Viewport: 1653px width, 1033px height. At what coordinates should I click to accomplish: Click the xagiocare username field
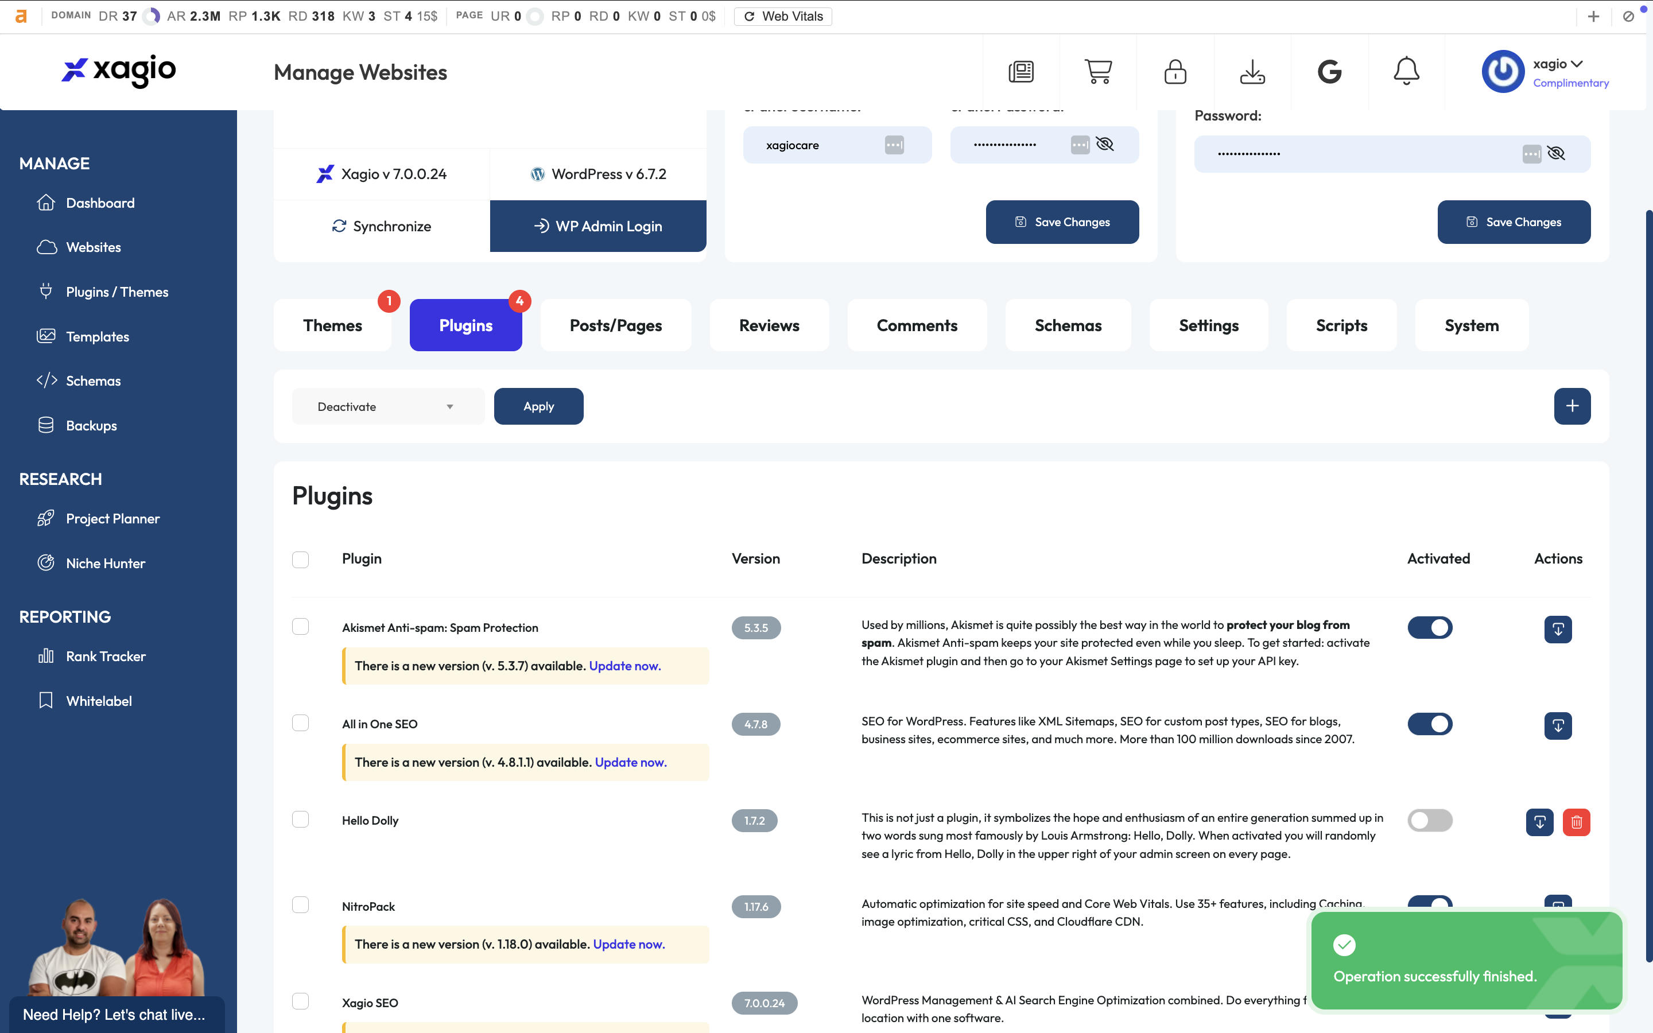(837, 145)
